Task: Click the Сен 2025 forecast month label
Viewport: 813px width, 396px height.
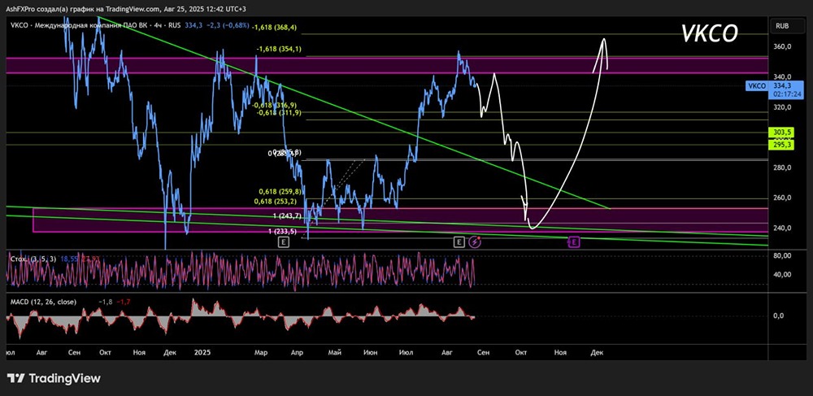Action: click(x=483, y=352)
